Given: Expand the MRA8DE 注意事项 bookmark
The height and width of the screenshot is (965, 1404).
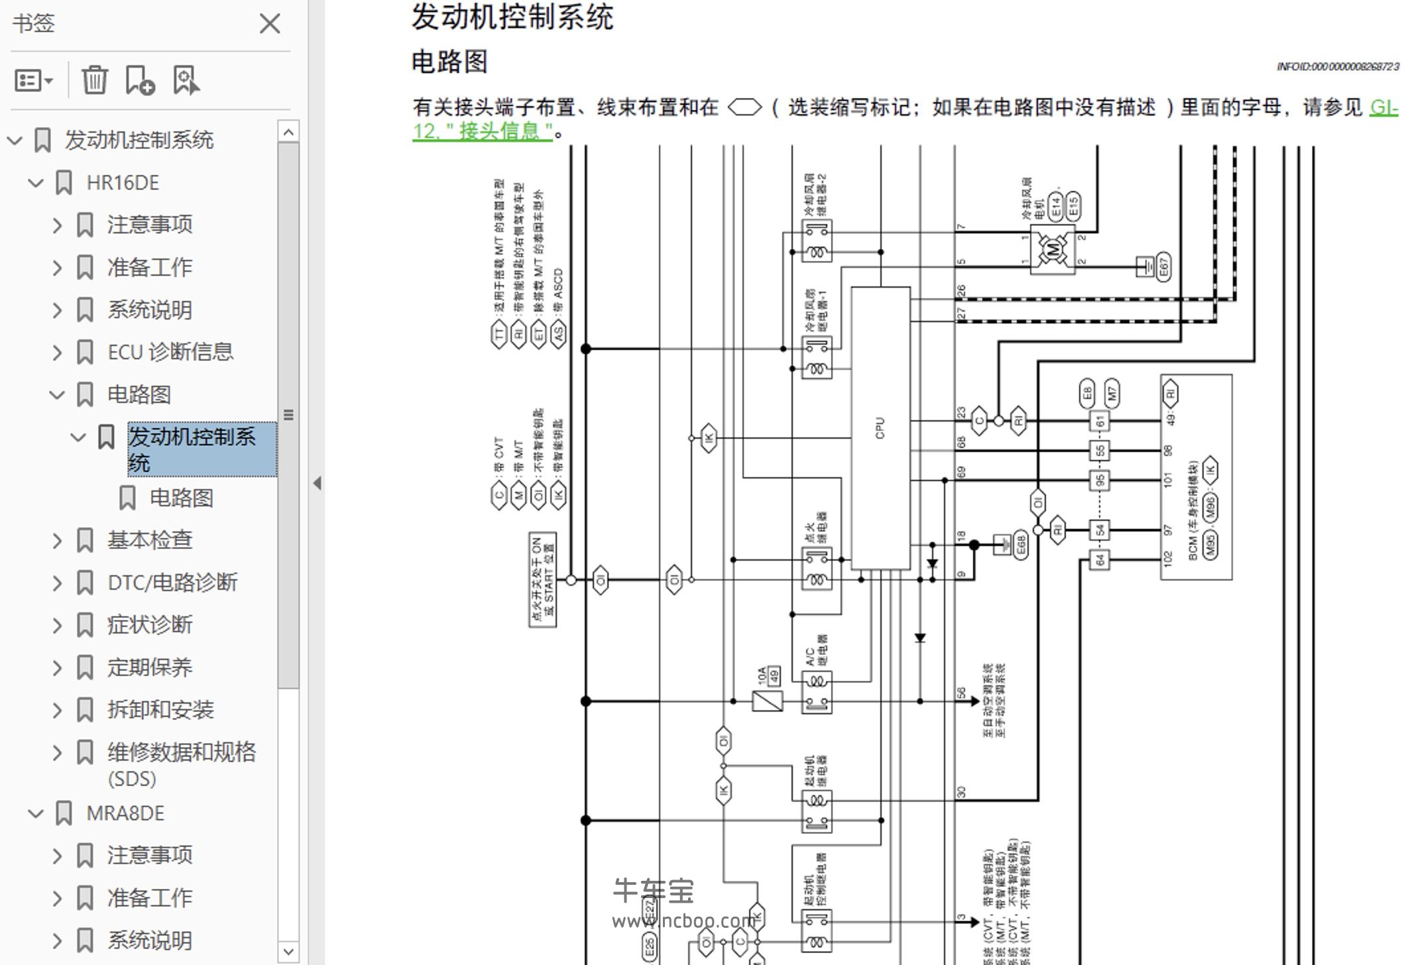Looking at the screenshot, I should [x=57, y=856].
